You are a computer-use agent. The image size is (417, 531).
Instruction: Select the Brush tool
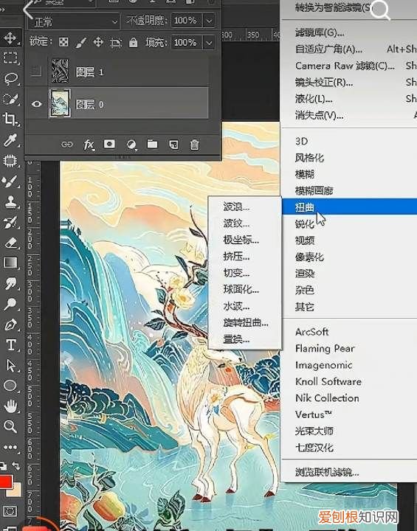point(10,181)
